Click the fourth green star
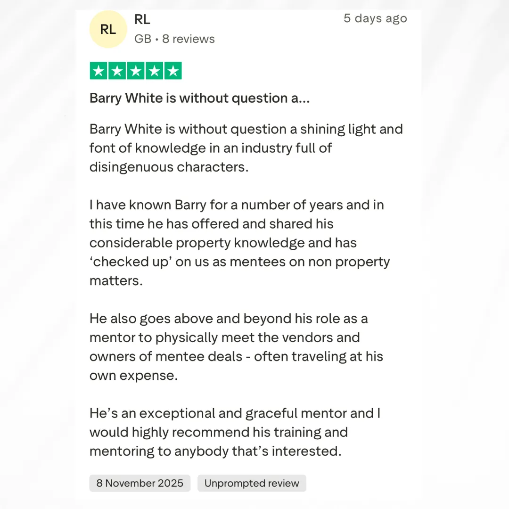509x509 pixels. 154,71
